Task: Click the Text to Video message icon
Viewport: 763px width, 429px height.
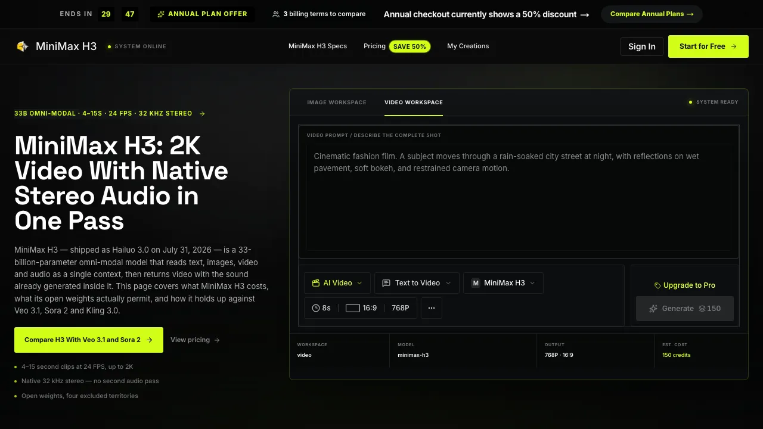Action: pyautogui.click(x=386, y=283)
